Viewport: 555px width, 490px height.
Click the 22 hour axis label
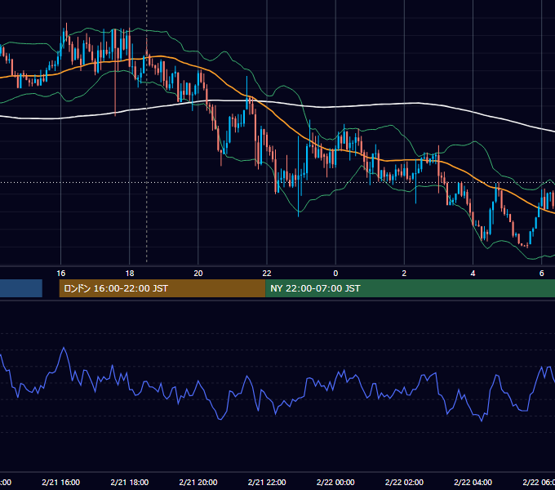(267, 273)
